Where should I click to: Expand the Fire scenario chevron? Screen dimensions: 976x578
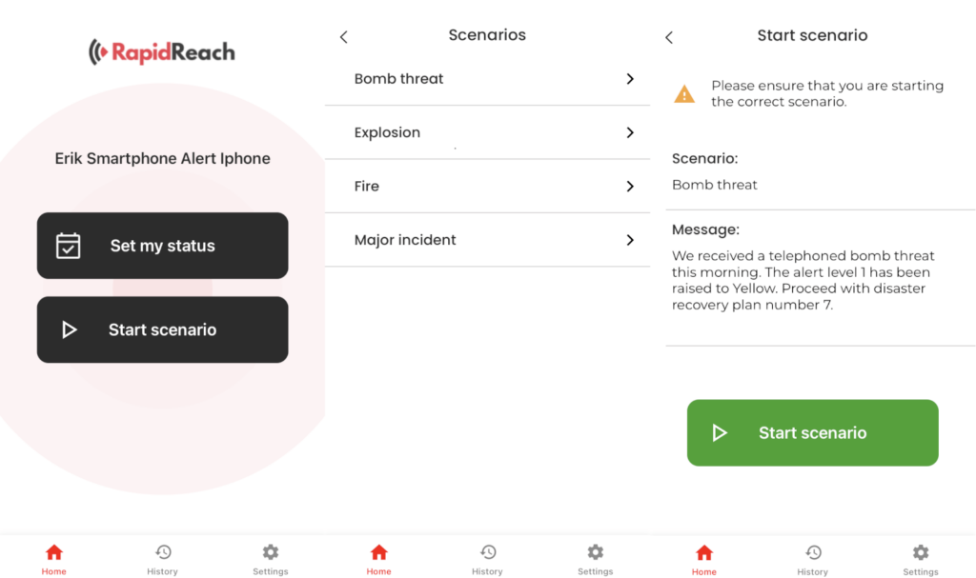(630, 187)
